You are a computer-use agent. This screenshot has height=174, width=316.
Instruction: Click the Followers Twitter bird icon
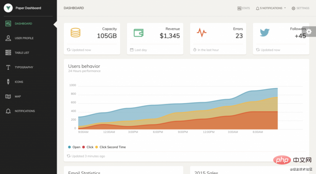click(x=265, y=33)
